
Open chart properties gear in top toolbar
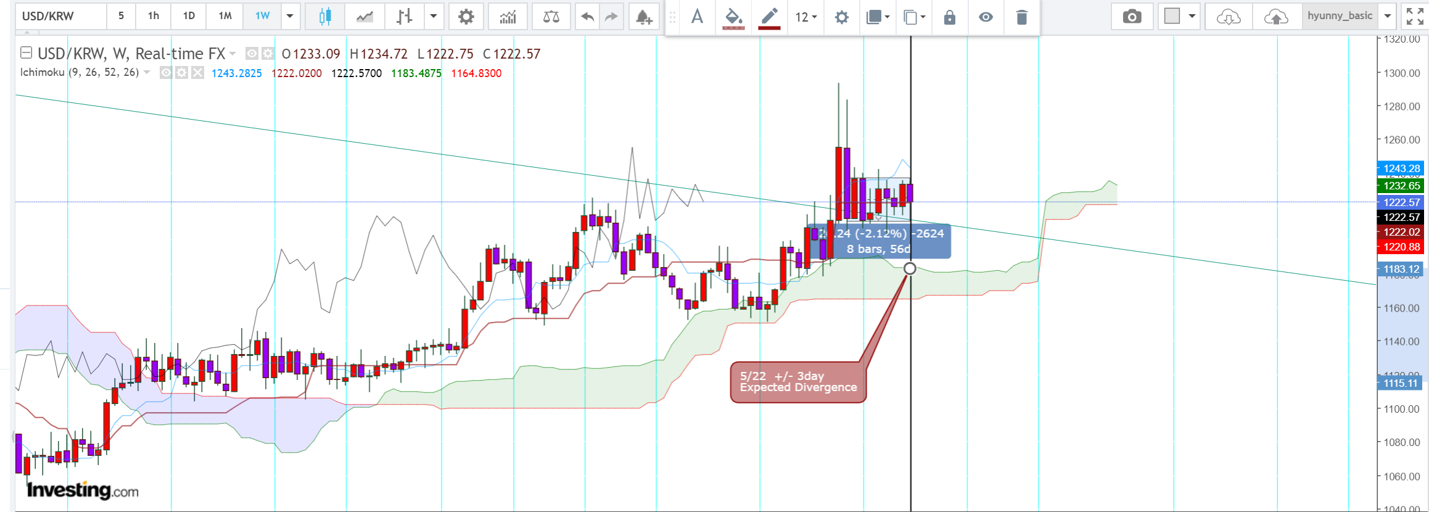(x=466, y=17)
